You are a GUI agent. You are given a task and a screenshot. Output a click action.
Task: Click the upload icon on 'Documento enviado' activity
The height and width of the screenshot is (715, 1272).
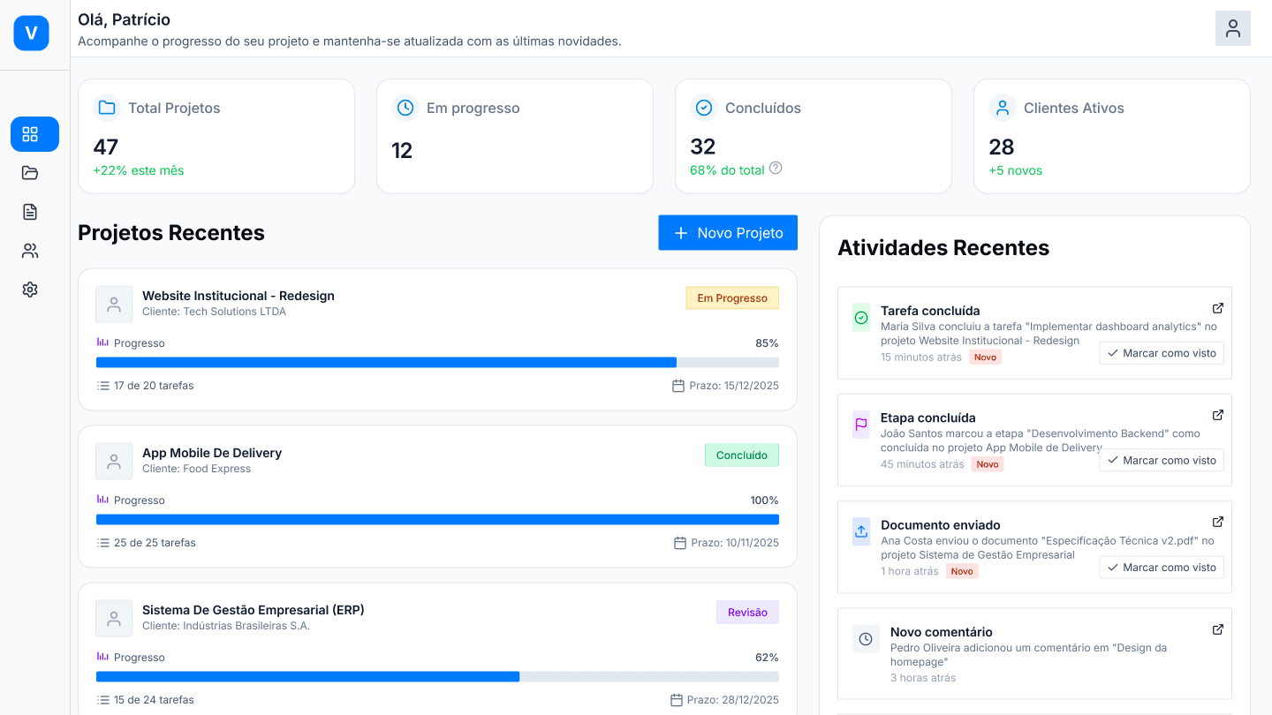pos(861,531)
